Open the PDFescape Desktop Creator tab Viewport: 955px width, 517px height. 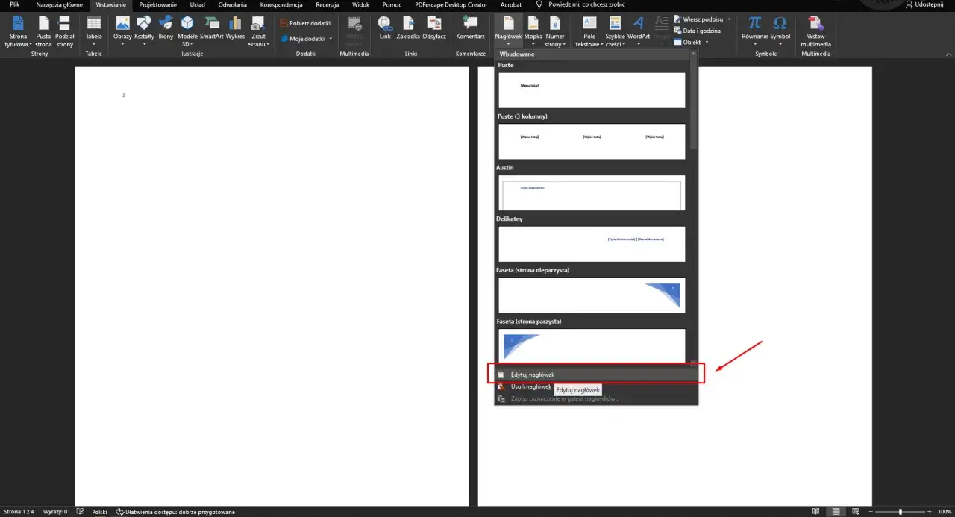coord(451,4)
